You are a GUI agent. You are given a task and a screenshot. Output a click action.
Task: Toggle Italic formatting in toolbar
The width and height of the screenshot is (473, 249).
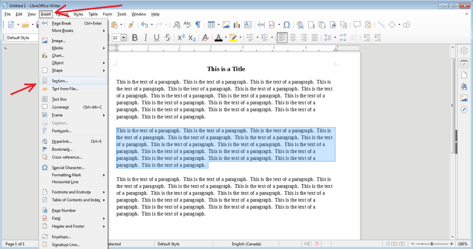pyautogui.click(x=146, y=37)
